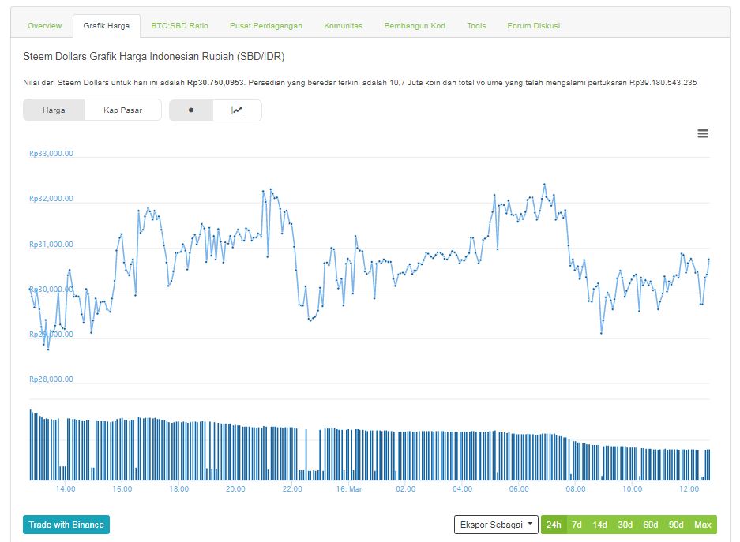
Task: Switch to BTC:SBD Ratio tab
Action: coord(180,26)
